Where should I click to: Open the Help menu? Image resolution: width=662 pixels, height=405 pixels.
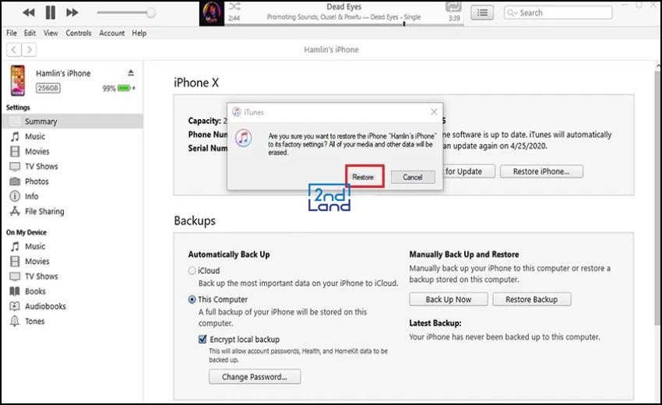click(139, 33)
